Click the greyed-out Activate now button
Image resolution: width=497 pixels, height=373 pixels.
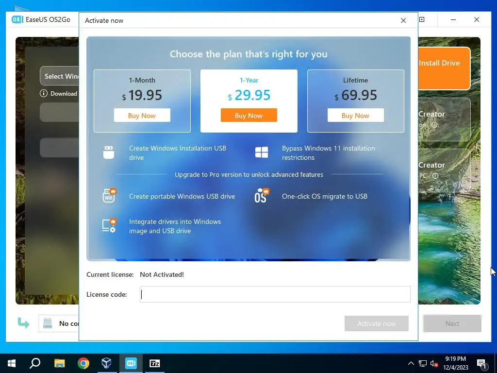coord(377,323)
